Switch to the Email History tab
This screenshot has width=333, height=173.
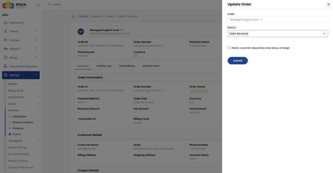coord(127,66)
